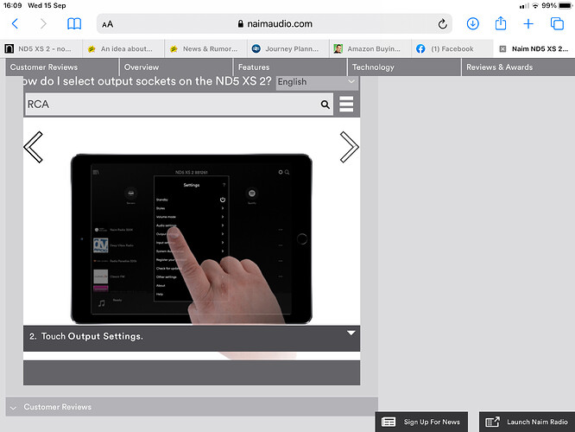Screen dimensions: 575x432
Task: Open a new tab with plus icon
Action: point(528,24)
